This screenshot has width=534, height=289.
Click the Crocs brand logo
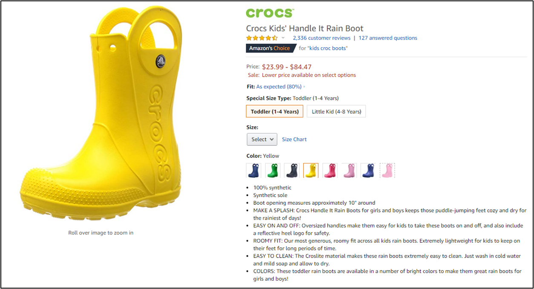click(x=270, y=13)
